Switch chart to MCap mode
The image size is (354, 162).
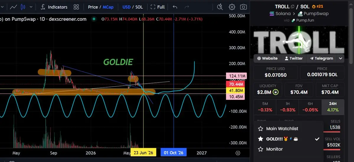(x=108, y=7)
